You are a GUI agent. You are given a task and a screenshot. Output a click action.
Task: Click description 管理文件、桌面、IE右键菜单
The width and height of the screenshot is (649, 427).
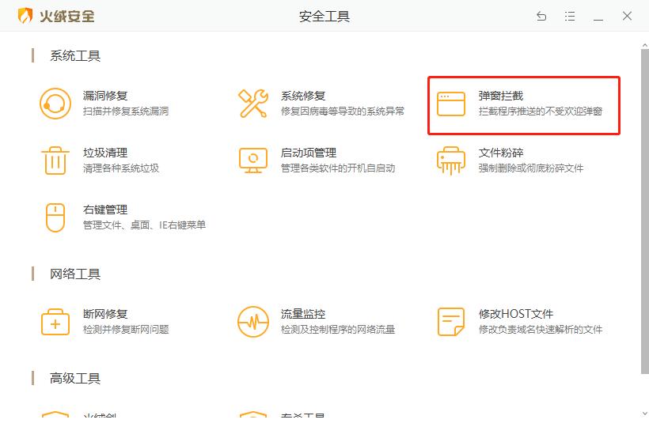(x=145, y=225)
